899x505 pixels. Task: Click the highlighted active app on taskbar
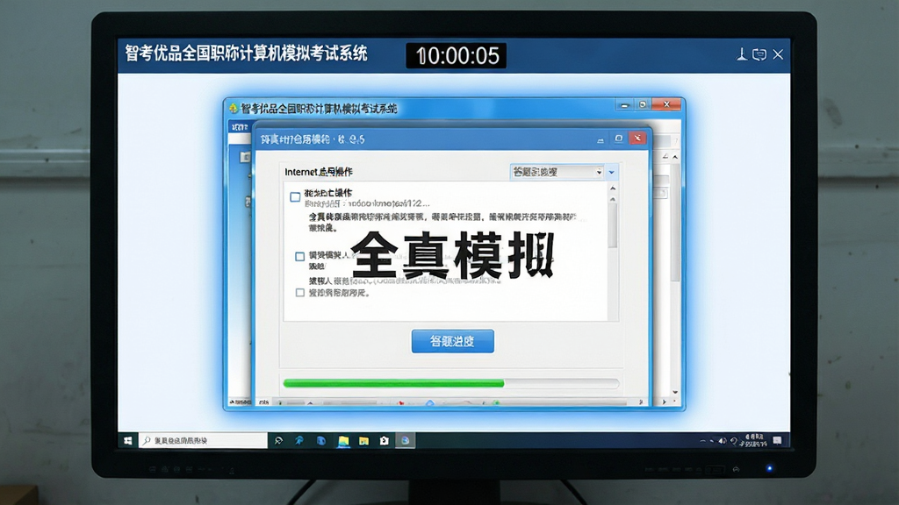tap(405, 440)
